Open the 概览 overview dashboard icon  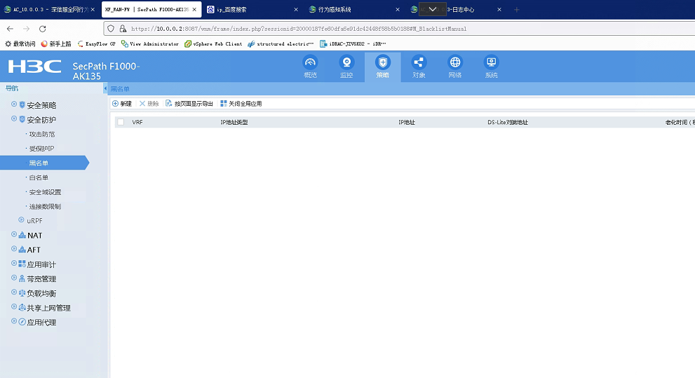(x=310, y=62)
